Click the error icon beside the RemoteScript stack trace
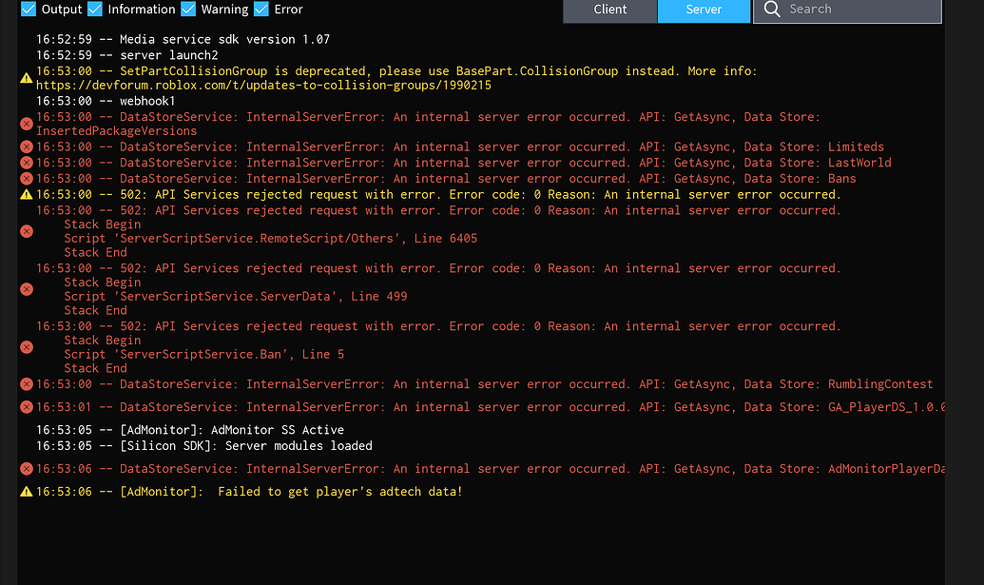 click(x=27, y=231)
